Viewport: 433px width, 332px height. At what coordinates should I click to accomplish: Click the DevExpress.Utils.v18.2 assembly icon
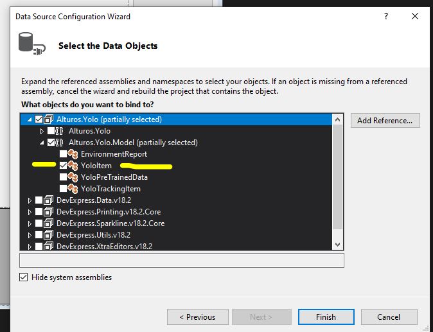tap(49, 235)
